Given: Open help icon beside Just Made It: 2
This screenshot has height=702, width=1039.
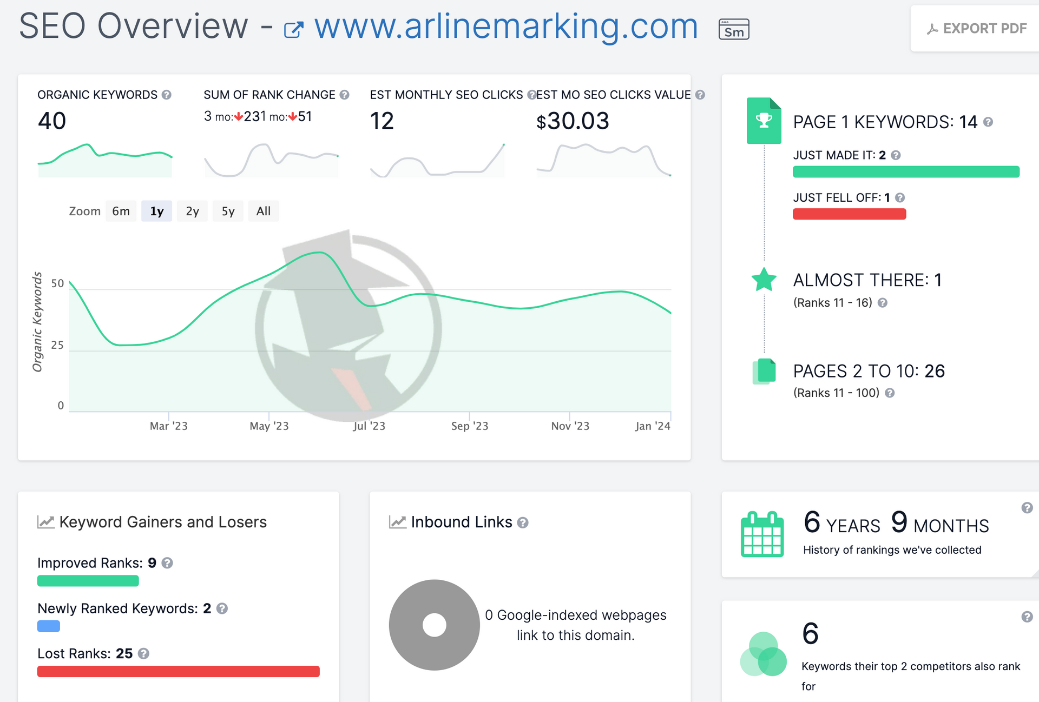Looking at the screenshot, I should click(x=896, y=155).
